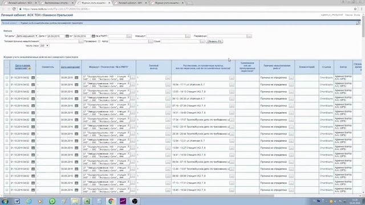
Task: Open the Ссылка link in the 19:52 row
Action: point(326,127)
